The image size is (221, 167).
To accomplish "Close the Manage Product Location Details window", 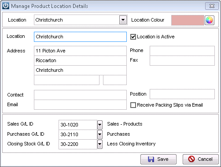I will 212,6.
